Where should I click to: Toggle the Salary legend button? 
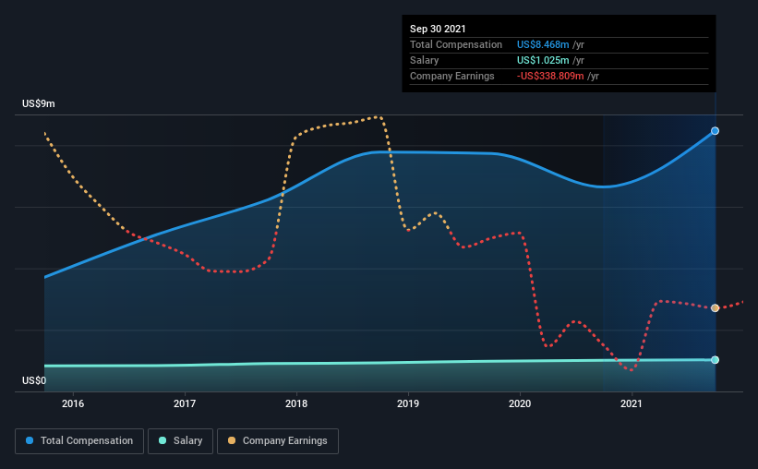pyautogui.click(x=180, y=441)
